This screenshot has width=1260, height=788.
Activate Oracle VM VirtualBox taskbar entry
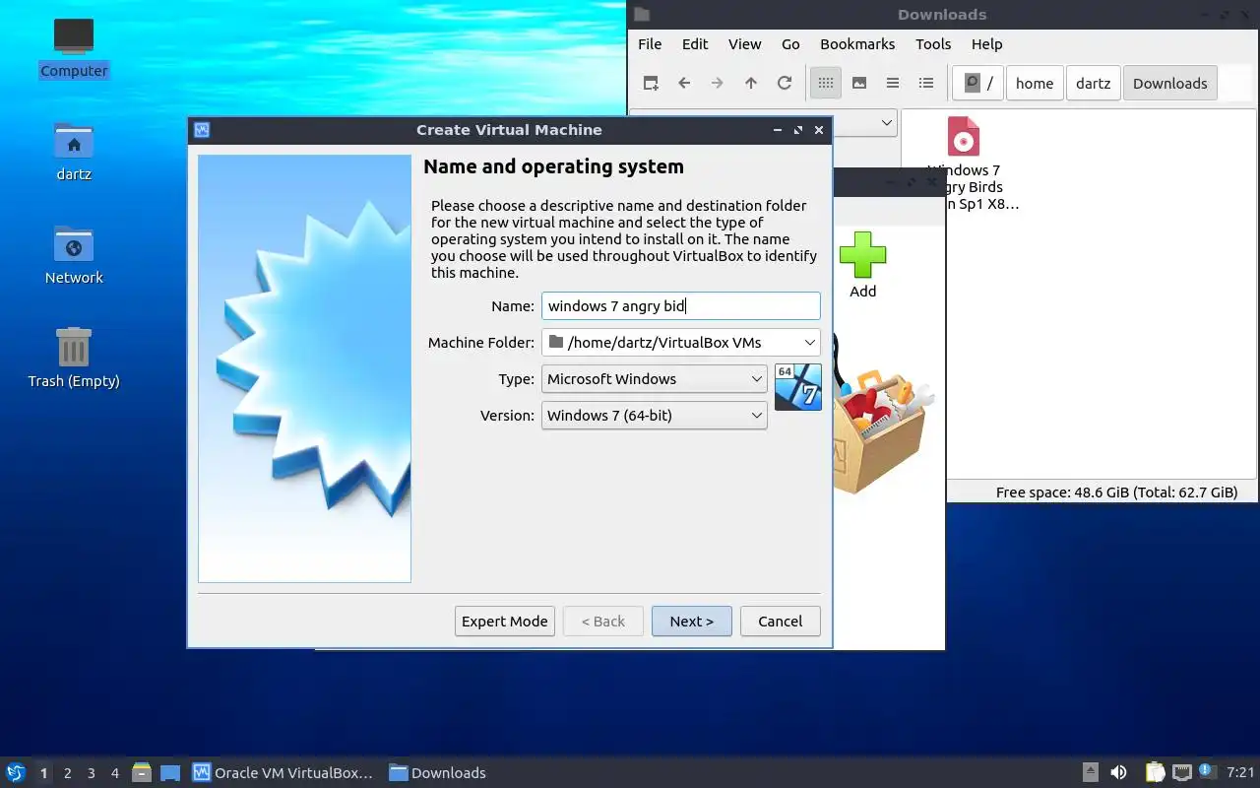(x=284, y=772)
